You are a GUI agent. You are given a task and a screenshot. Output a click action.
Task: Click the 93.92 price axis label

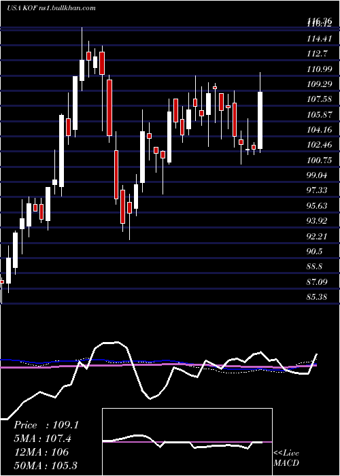pos(317,221)
